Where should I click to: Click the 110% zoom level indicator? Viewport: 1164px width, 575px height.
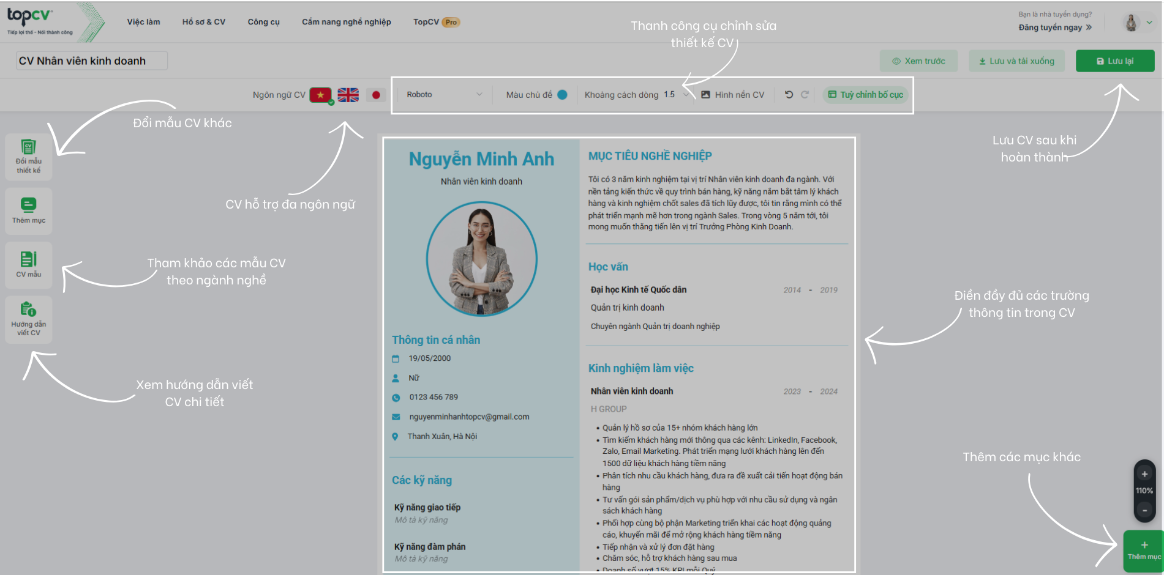[1144, 491]
